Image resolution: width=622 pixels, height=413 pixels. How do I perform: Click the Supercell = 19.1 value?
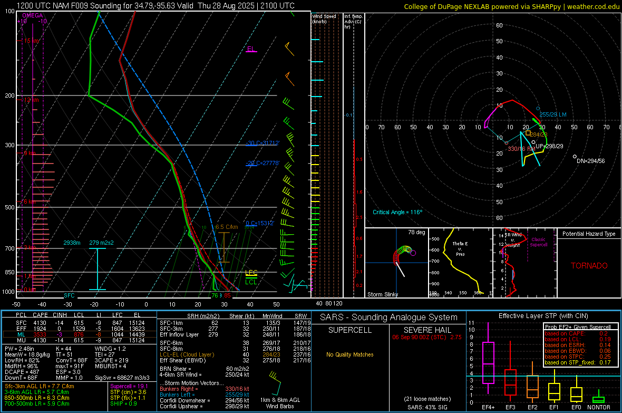point(129,386)
